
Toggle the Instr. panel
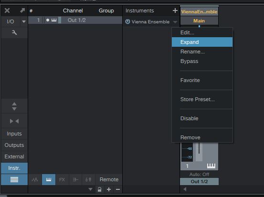pos(14,168)
